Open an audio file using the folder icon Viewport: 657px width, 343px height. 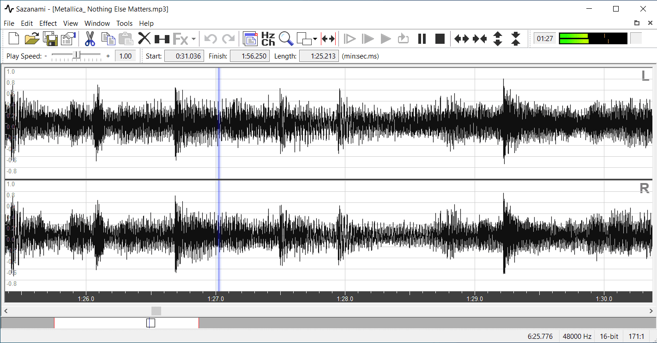coord(32,38)
